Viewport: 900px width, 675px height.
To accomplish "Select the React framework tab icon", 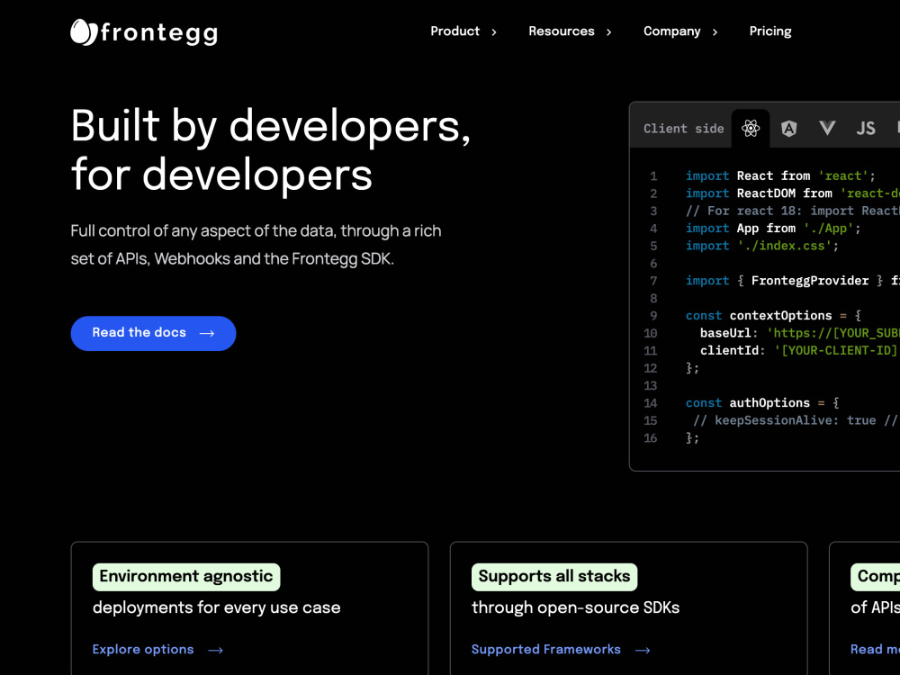I will pyautogui.click(x=751, y=128).
